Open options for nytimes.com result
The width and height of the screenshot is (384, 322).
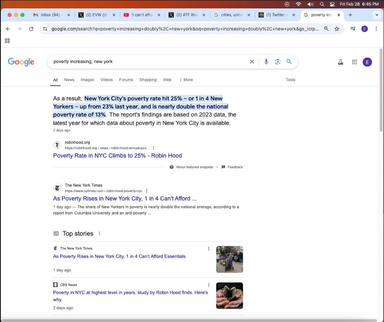click(147, 191)
